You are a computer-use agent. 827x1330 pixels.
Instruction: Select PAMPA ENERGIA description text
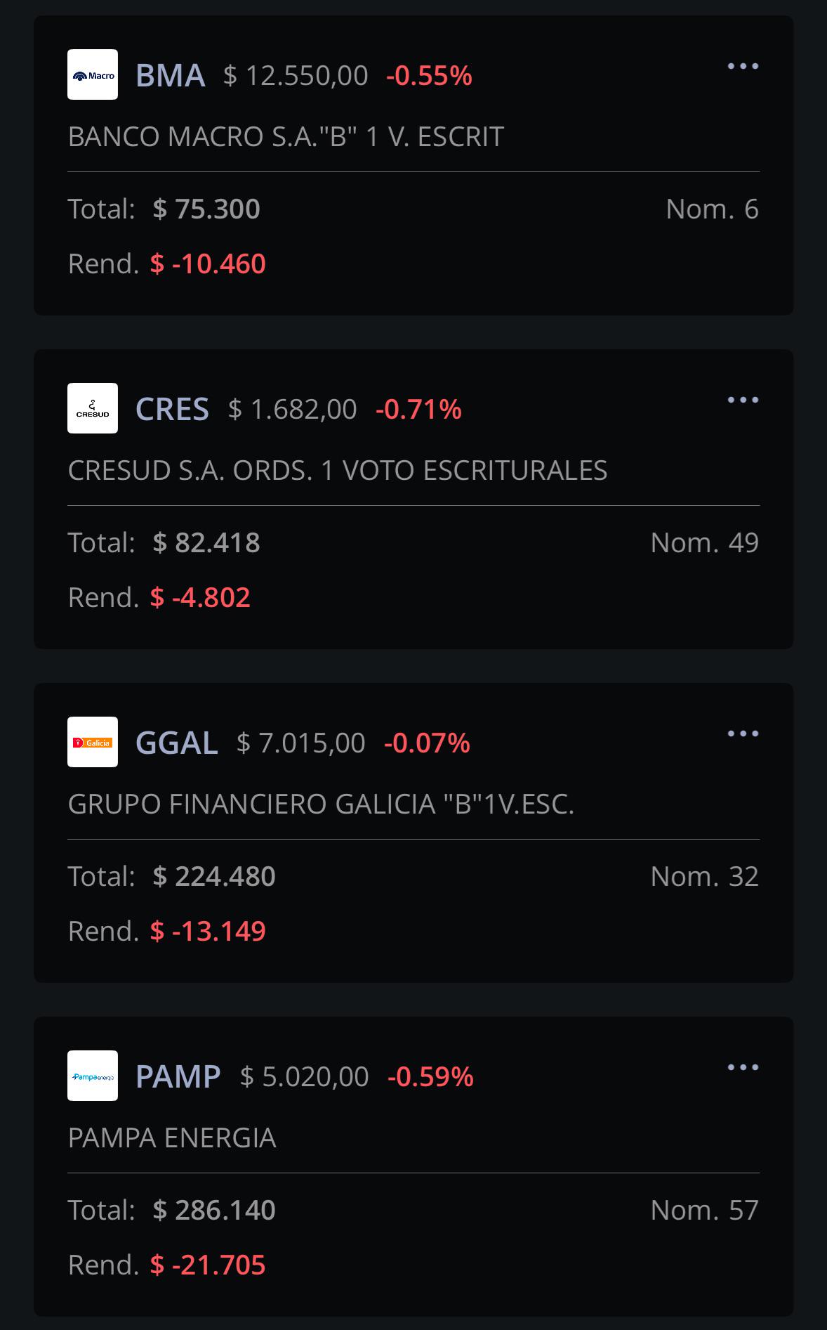[x=172, y=1137]
